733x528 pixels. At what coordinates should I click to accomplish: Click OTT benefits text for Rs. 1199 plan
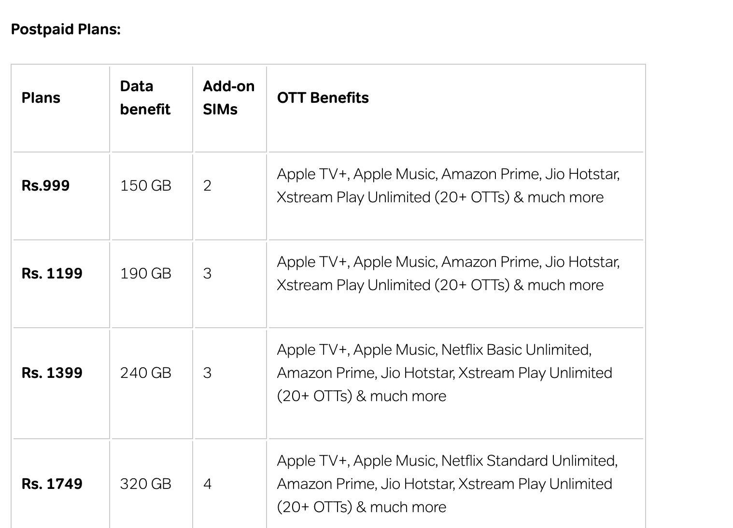(448, 274)
